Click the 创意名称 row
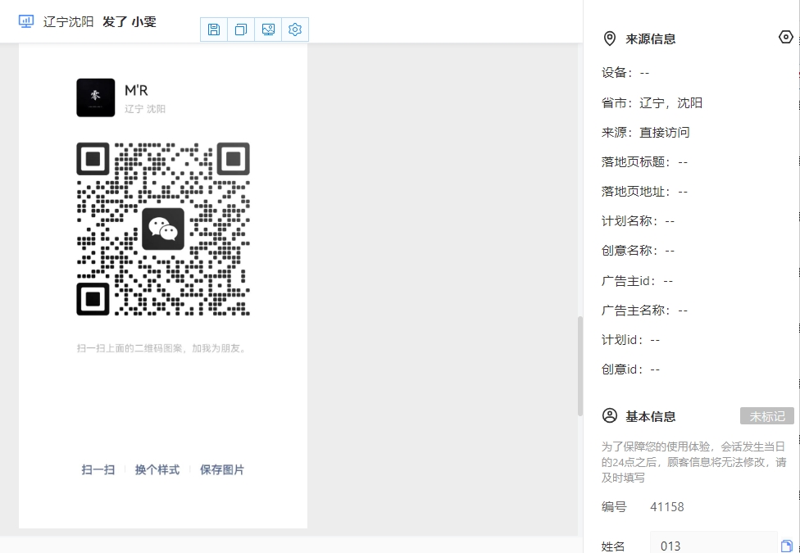 638,251
